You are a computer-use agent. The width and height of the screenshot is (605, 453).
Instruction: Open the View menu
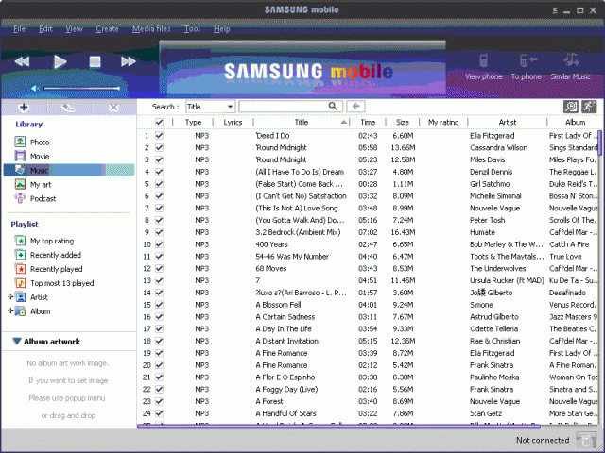[74, 29]
